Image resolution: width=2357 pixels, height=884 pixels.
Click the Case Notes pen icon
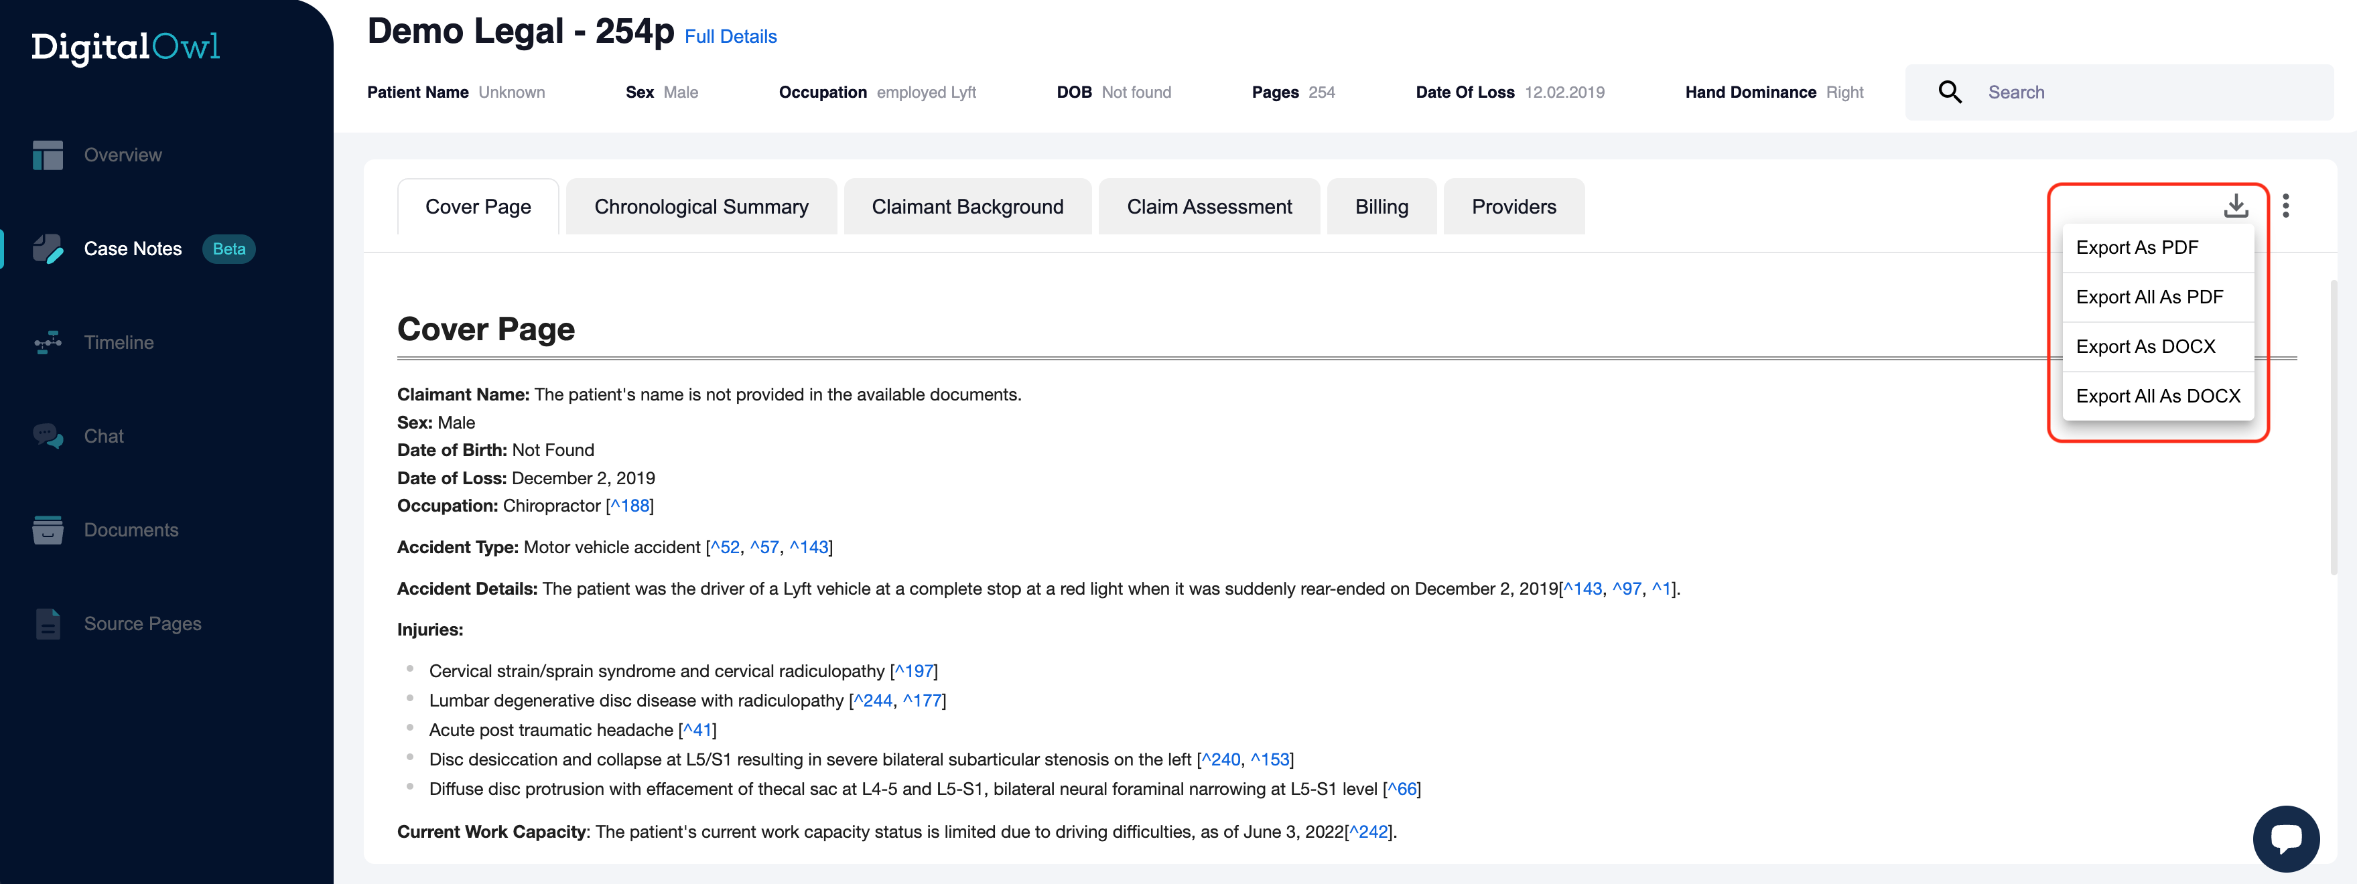coord(48,248)
